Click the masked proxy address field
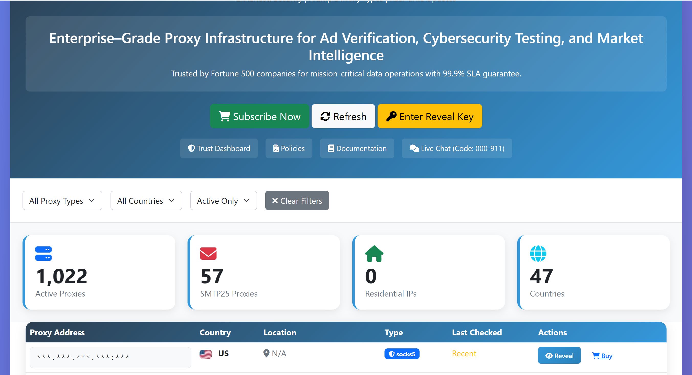Viewport: 692px width, 375px height. [x=110, y=357]
